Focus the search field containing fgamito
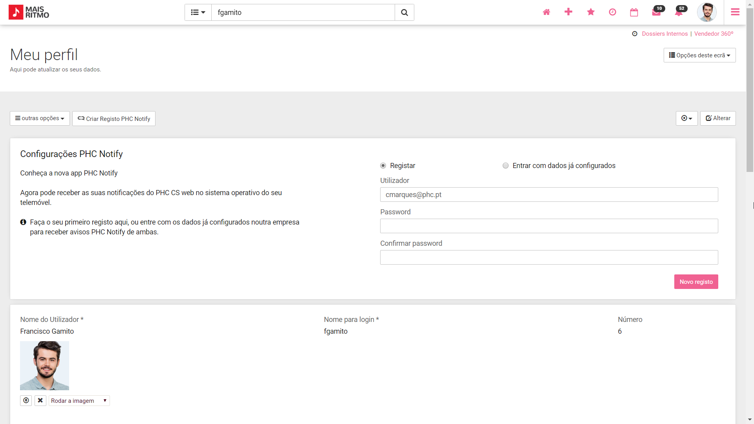The image size is (754, 424). (303, 13)
